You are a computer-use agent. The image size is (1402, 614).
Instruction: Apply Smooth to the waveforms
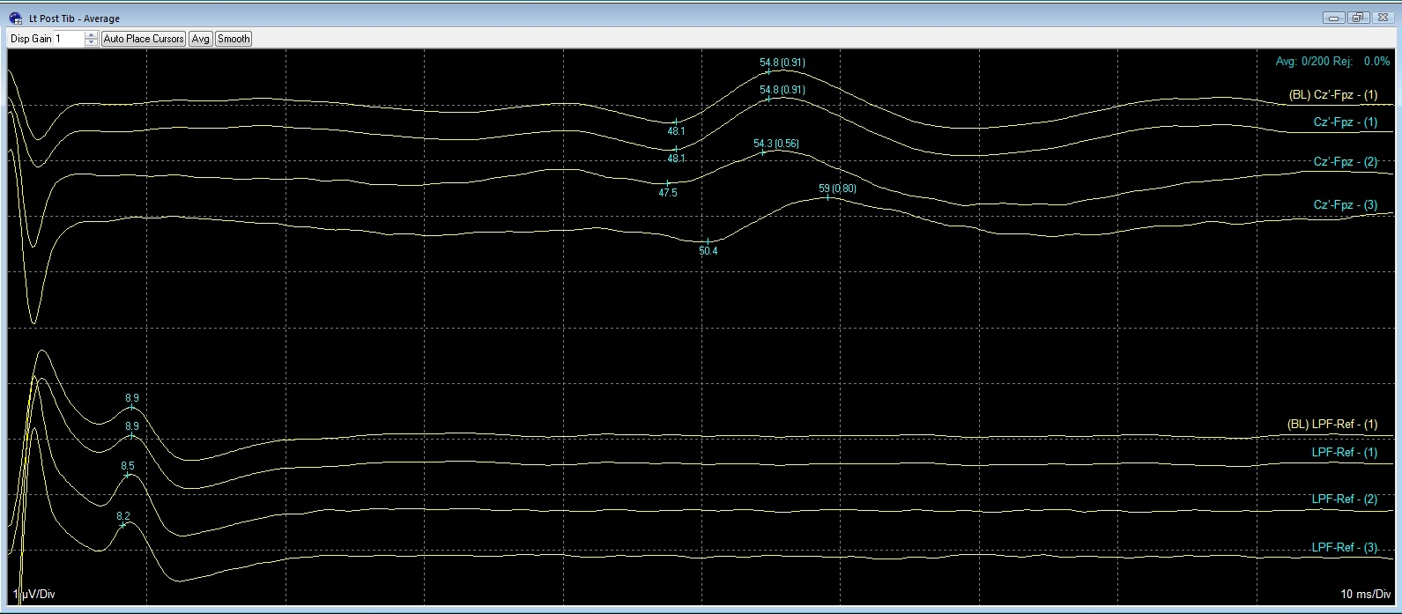pyautogui.click(x=234, y=39)
